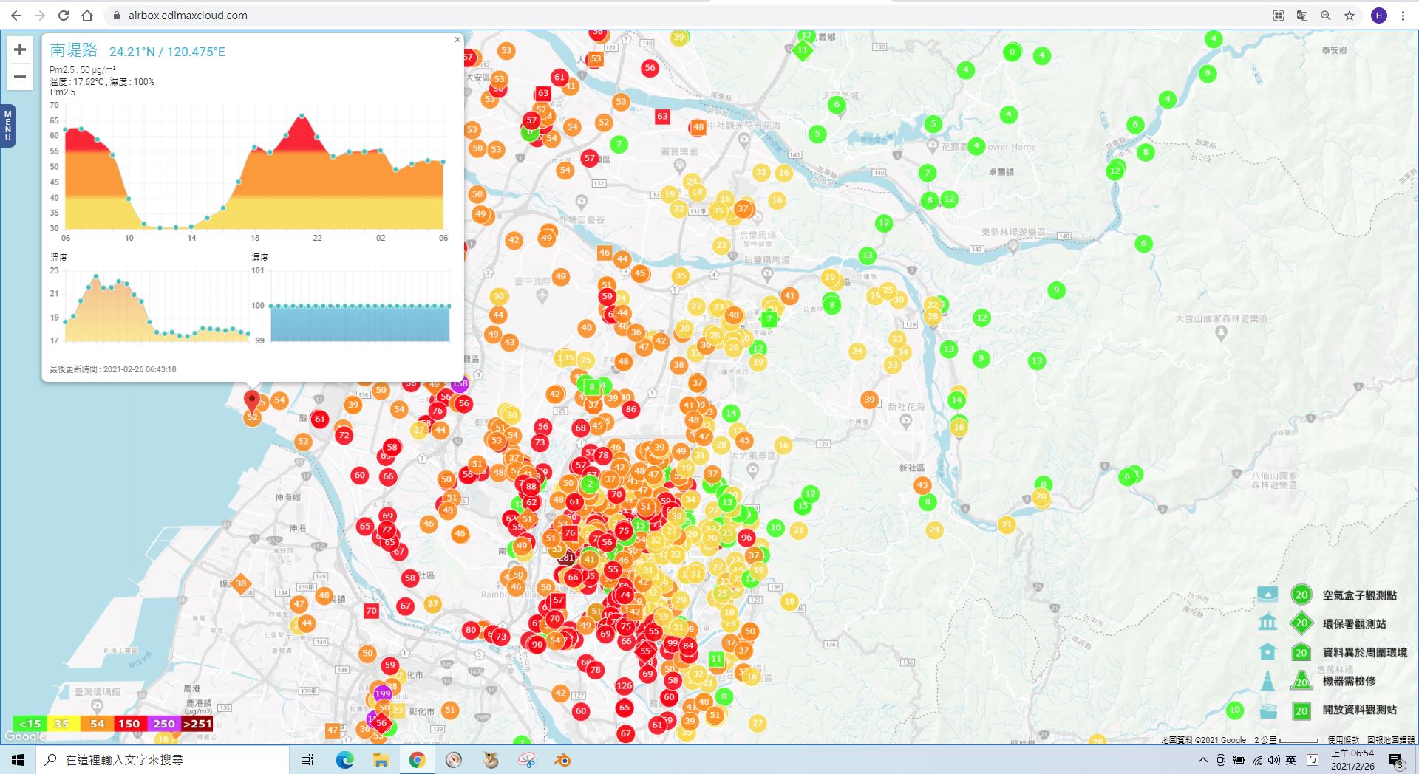This screenshot has height=774, width=1419.
Task: Click the red 126 sensor marker
Action: coord(625,685)
